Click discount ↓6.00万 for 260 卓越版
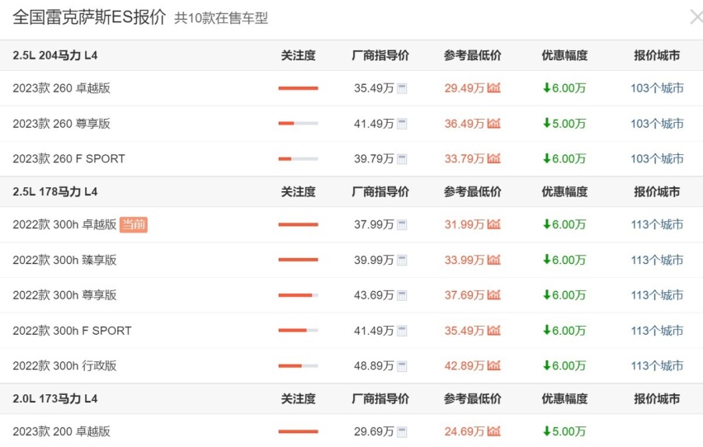703x447 pixels. point(564,88)
